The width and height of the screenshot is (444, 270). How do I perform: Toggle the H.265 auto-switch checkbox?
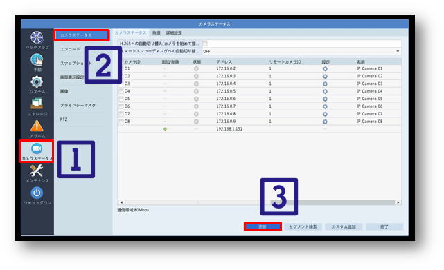205,44
